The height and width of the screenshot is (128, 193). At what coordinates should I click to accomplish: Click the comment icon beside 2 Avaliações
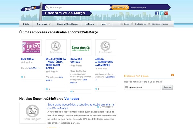(98, 107)
